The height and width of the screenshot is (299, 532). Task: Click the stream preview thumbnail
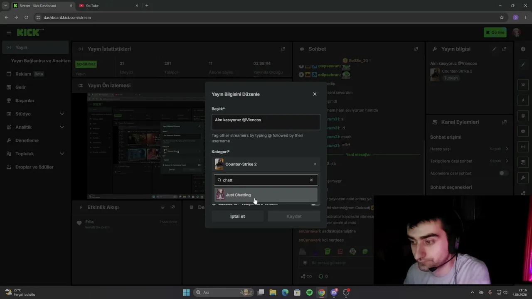click(x=146, y=145)
